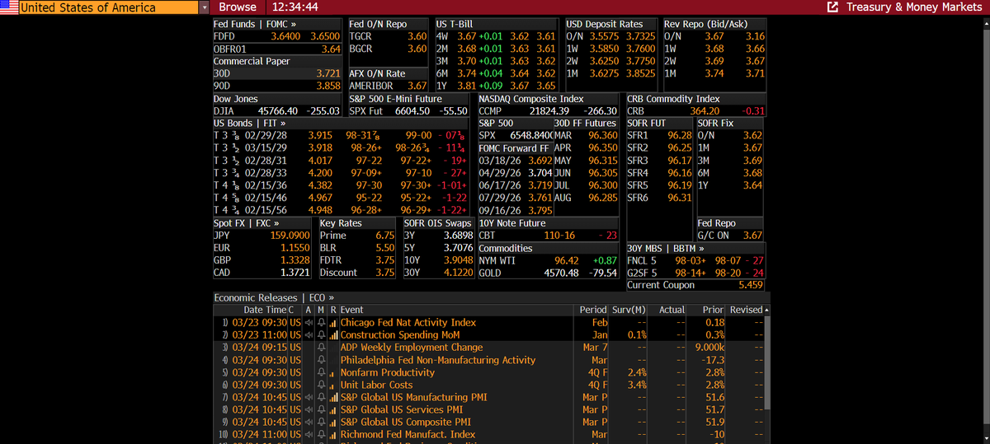Click the speaker icon for Chicago Fed Nat Activity Index
Viewport: 990px width, 444px height.
(309, 323)
